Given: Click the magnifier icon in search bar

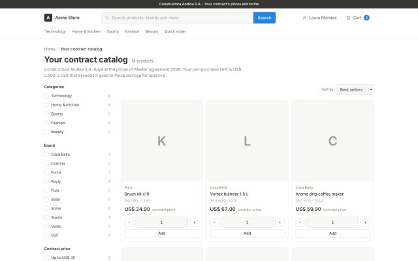Looking at the screenshot, I should 107,18.
